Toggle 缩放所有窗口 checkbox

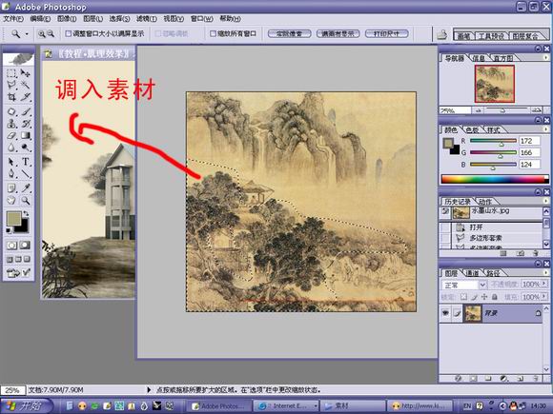click(x=213, y=34)
